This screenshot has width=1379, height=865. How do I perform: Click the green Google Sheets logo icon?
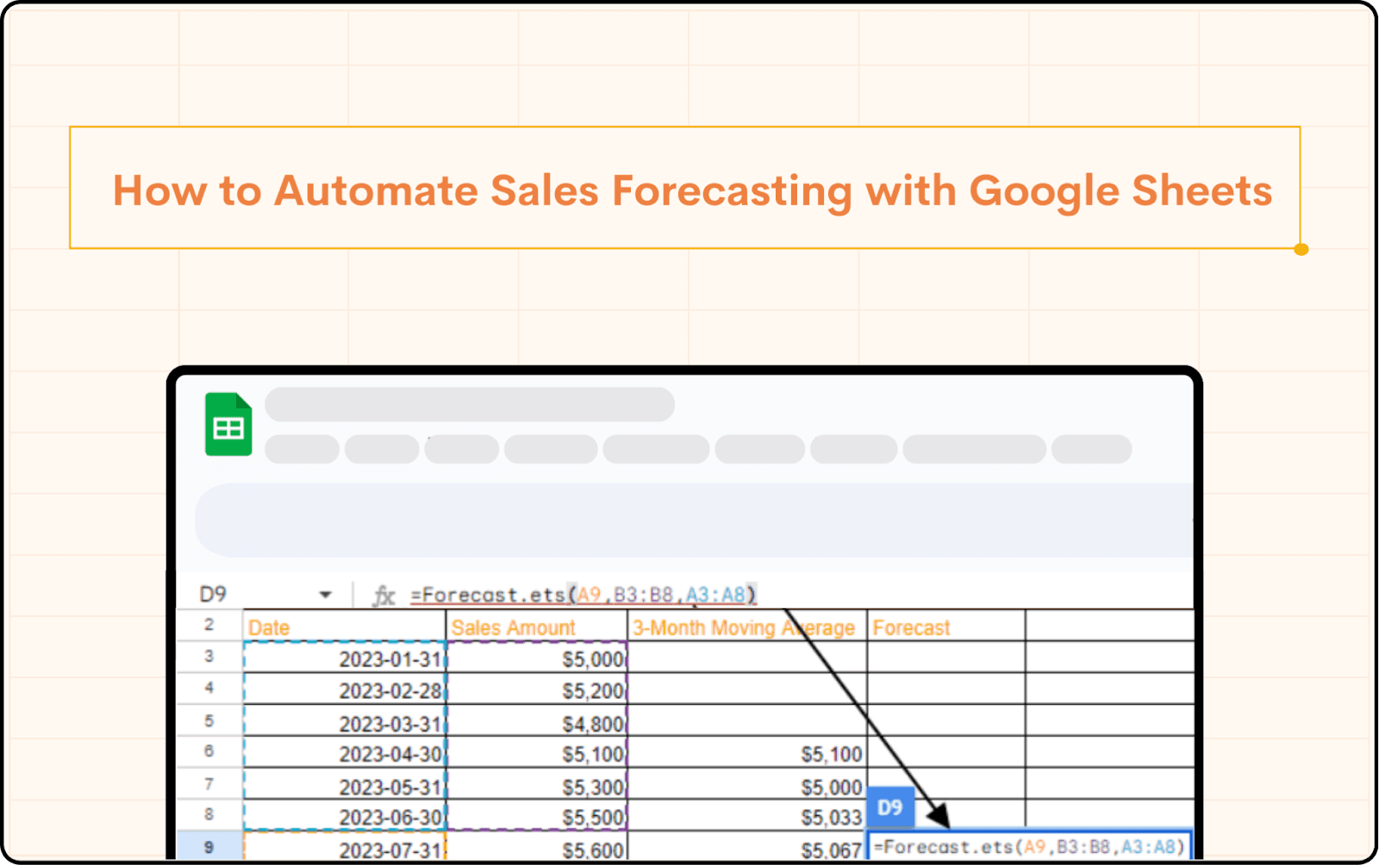(x=228, y=424)
